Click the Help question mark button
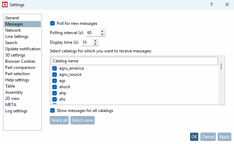The height and width of the screenshot is (144, 234). tap(211, 5)
